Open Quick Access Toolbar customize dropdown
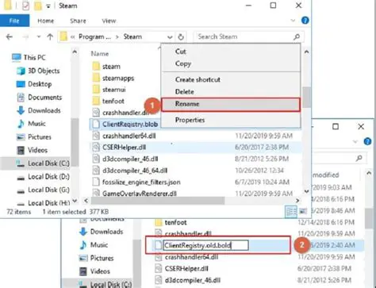The height and width of the screenshot is (288, 376). [48, 6]
